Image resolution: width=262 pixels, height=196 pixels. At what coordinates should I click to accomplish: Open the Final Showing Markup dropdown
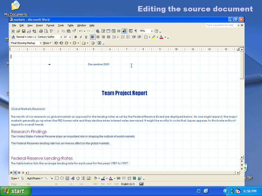pos(41,43)
